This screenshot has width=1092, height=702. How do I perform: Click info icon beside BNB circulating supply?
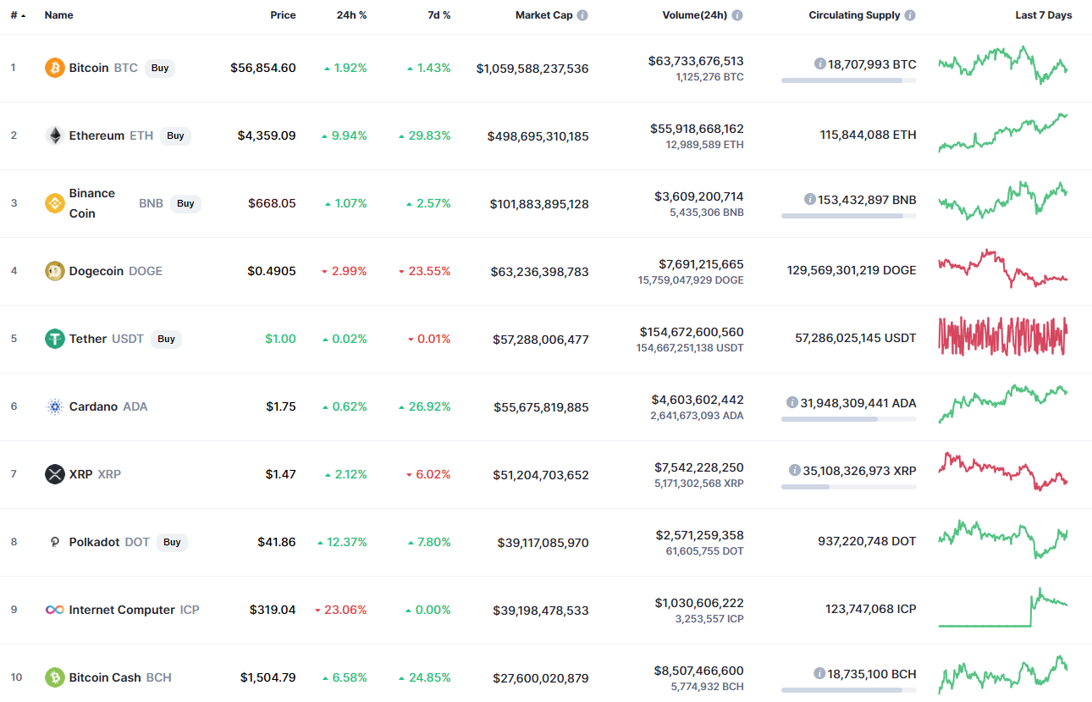point(809,199)
